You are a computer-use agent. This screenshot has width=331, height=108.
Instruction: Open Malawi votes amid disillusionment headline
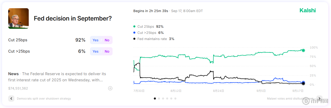point(290,99)
